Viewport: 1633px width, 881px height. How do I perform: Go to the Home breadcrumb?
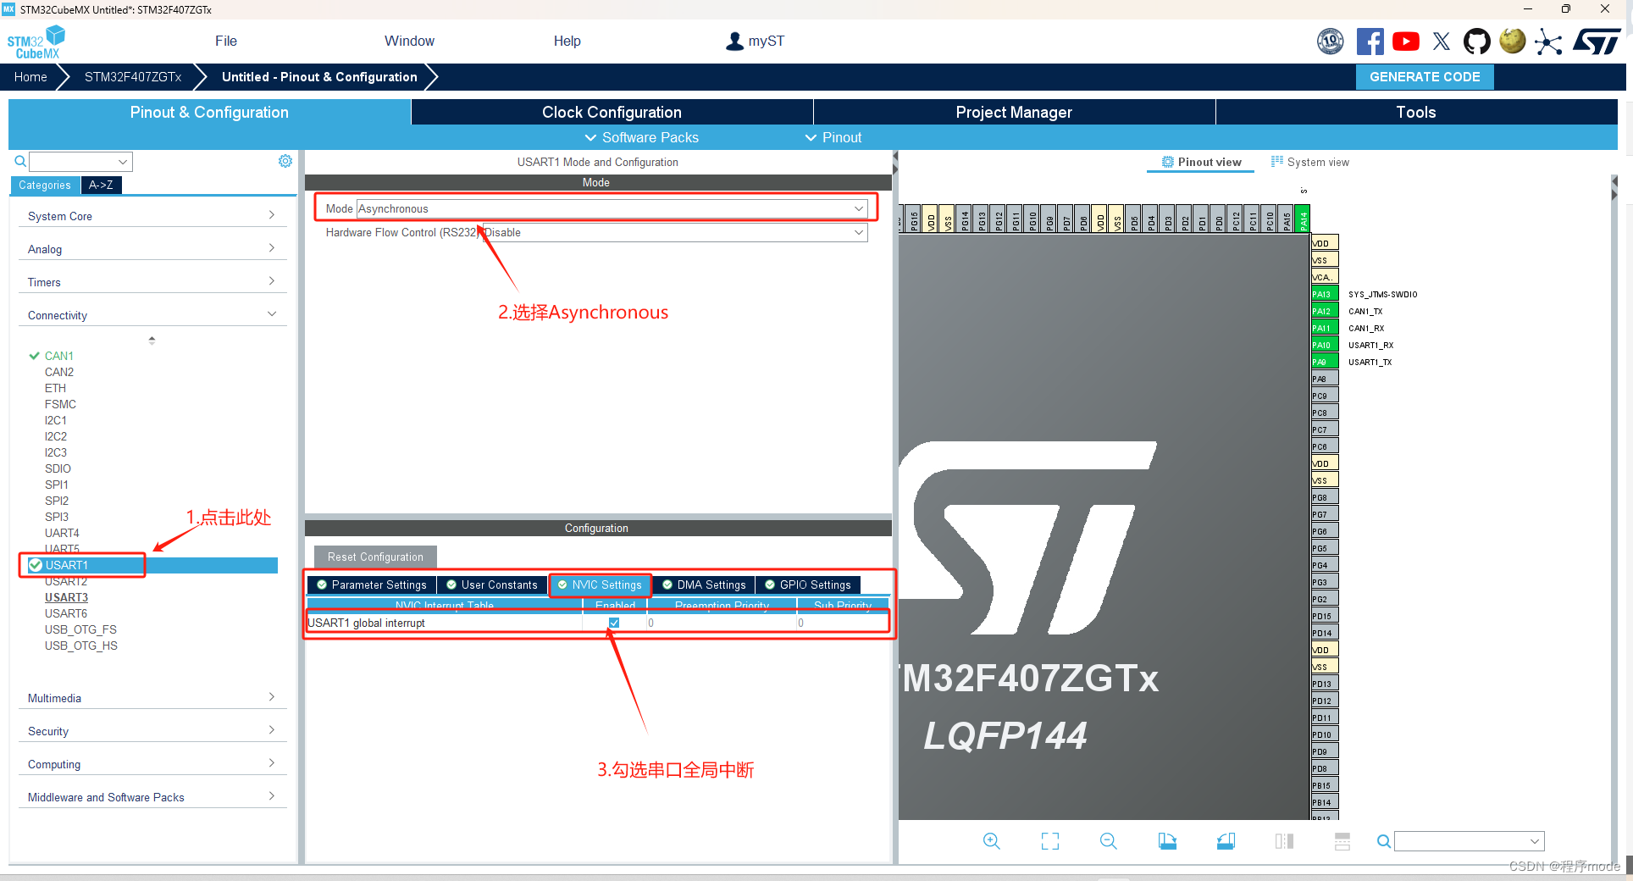[x=30, y=76]
